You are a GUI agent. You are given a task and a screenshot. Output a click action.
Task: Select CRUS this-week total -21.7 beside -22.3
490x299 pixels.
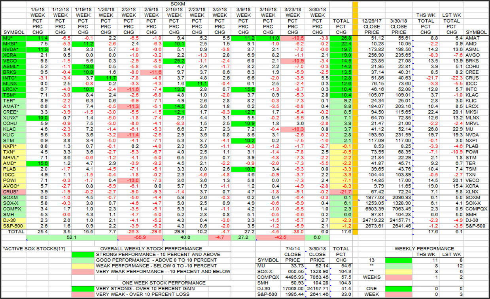click(426, 78)
